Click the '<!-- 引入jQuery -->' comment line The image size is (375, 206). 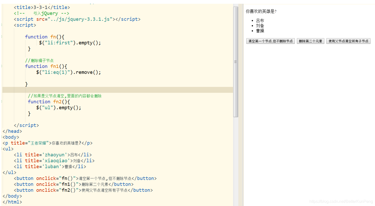[42, 13]
